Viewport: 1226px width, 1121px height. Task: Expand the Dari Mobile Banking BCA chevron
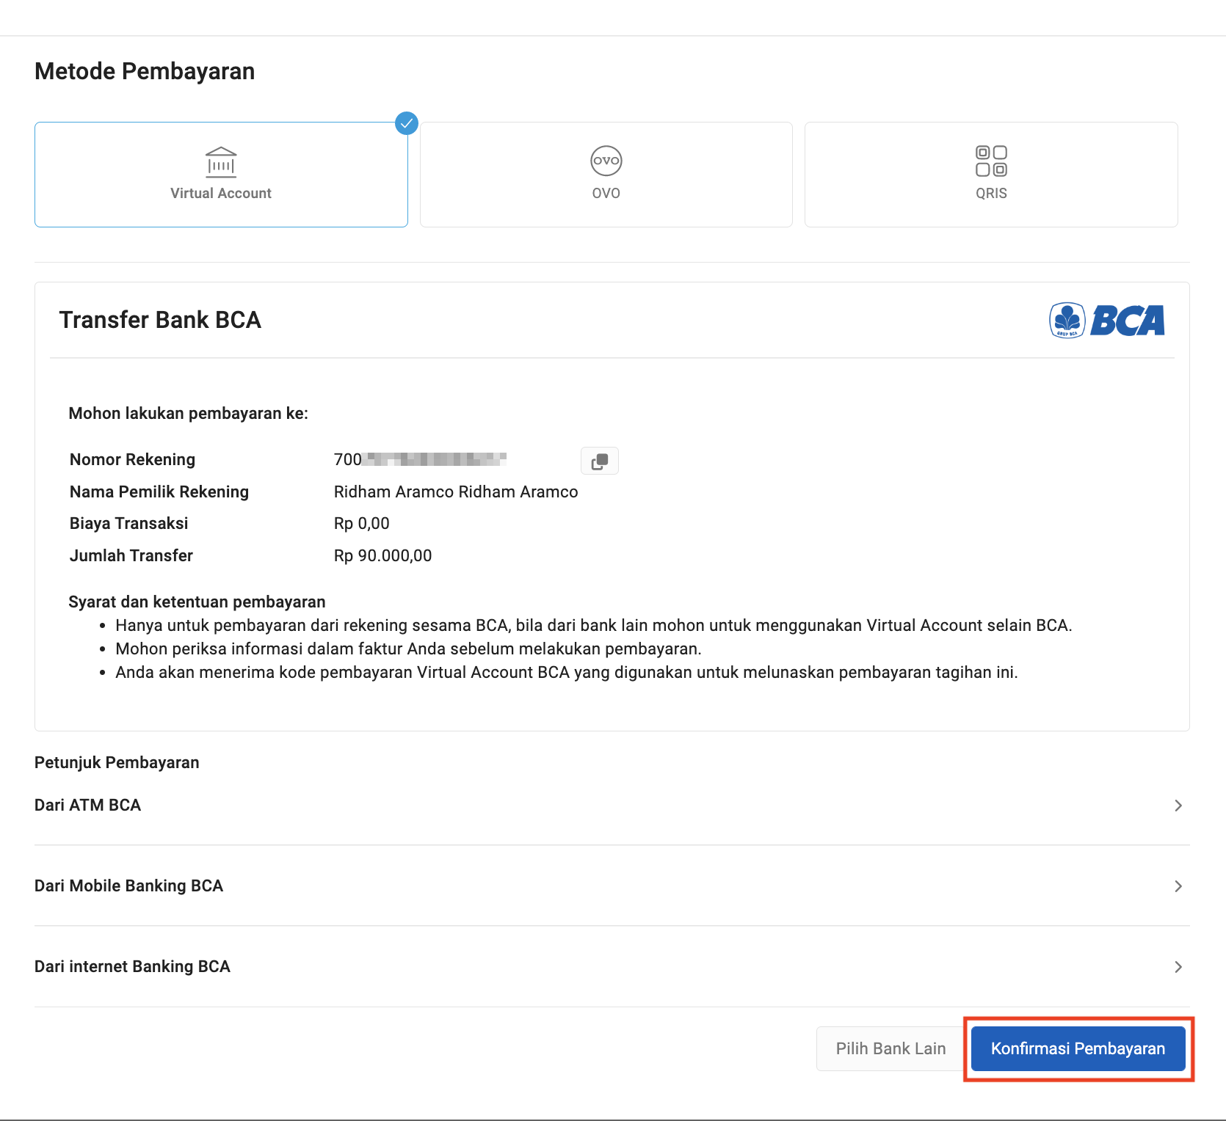(x=1178, y=886)
